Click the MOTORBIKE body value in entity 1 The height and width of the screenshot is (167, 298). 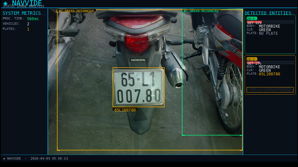click(269, 26)
